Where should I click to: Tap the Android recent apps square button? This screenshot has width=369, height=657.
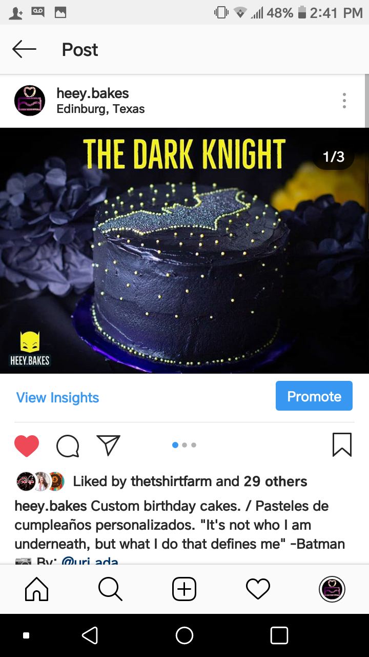[x=279, y=635]
